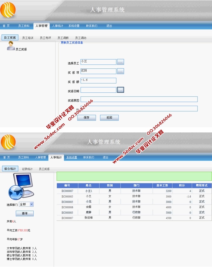Screen dimensions: 212x267
Task: Open date picker beside 奖惩日期 field
Action: point(121,90)
